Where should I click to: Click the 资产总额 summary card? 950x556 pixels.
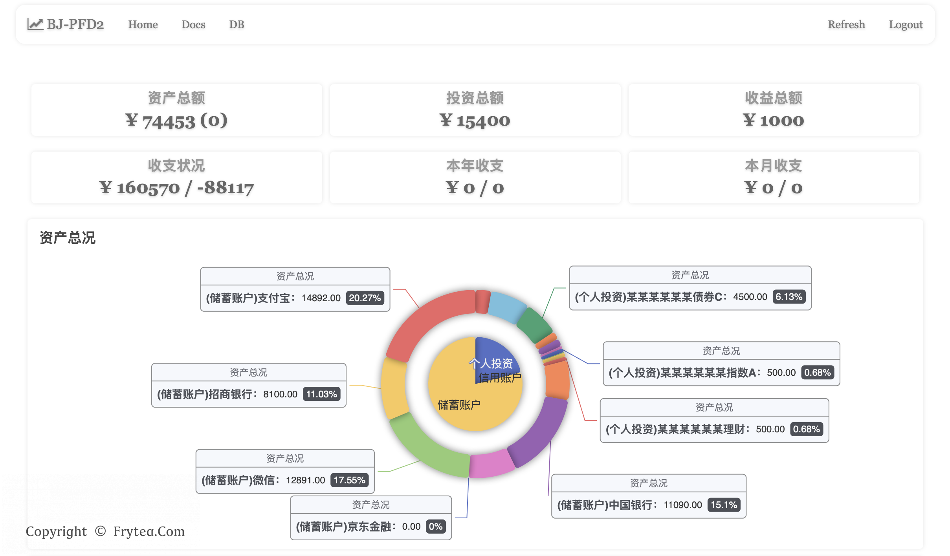tap(176, 110)
